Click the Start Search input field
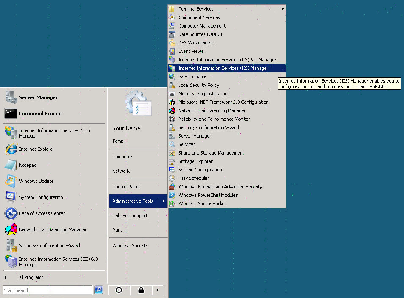 point(47,290)
